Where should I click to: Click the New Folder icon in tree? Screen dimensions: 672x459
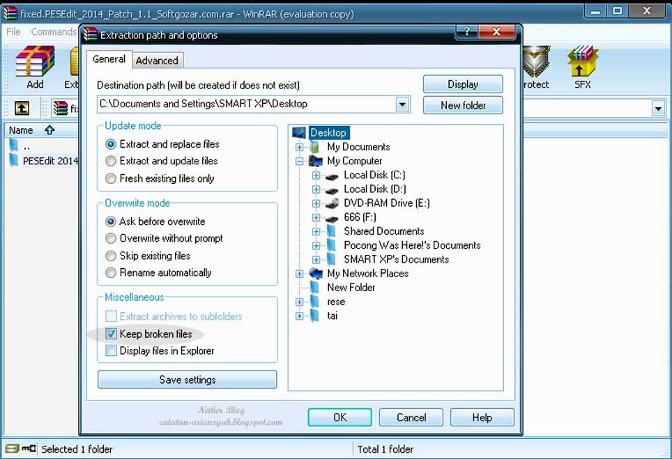[x=314, y=287]
